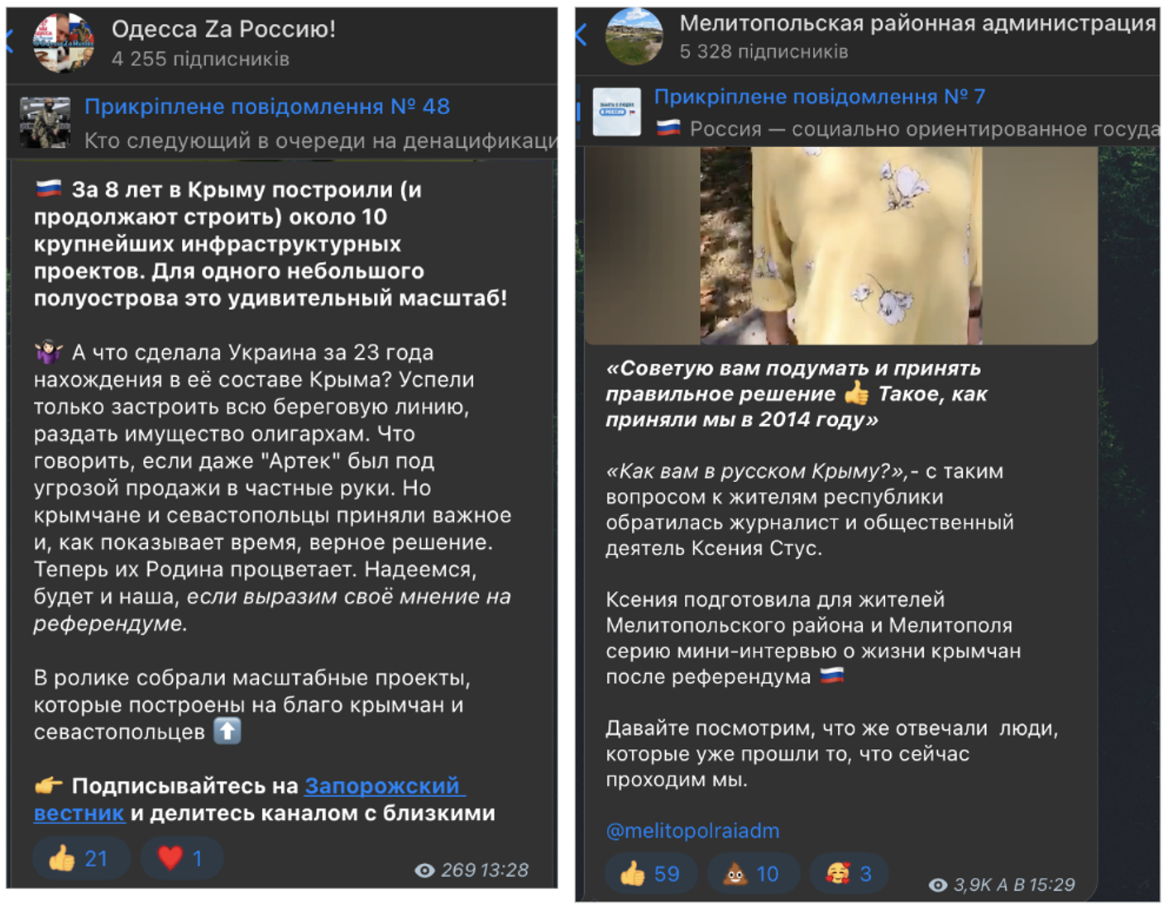1168x911 pixels.
Task: Add smiling hearts reaction showing 3
Action: point(850,874)
